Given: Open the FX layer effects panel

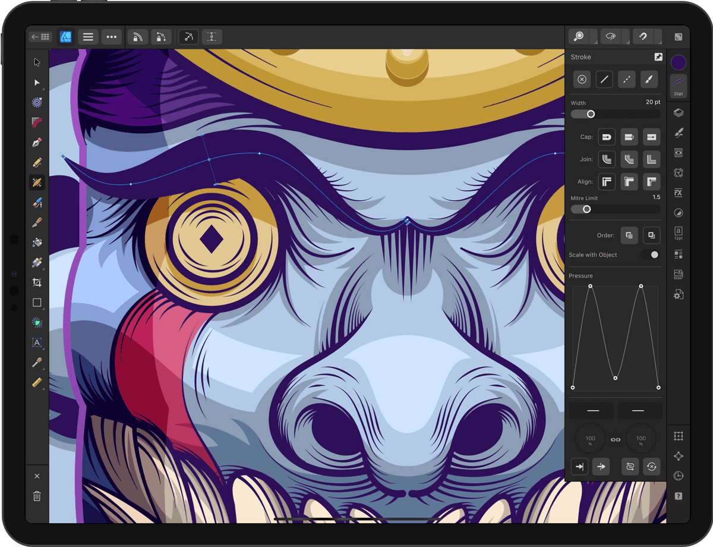Looking at the screenshot, I should (679, 193).
